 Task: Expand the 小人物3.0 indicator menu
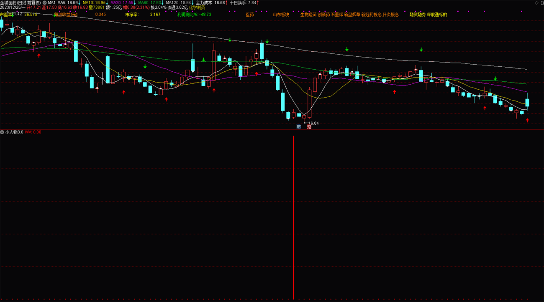point(3,132)
